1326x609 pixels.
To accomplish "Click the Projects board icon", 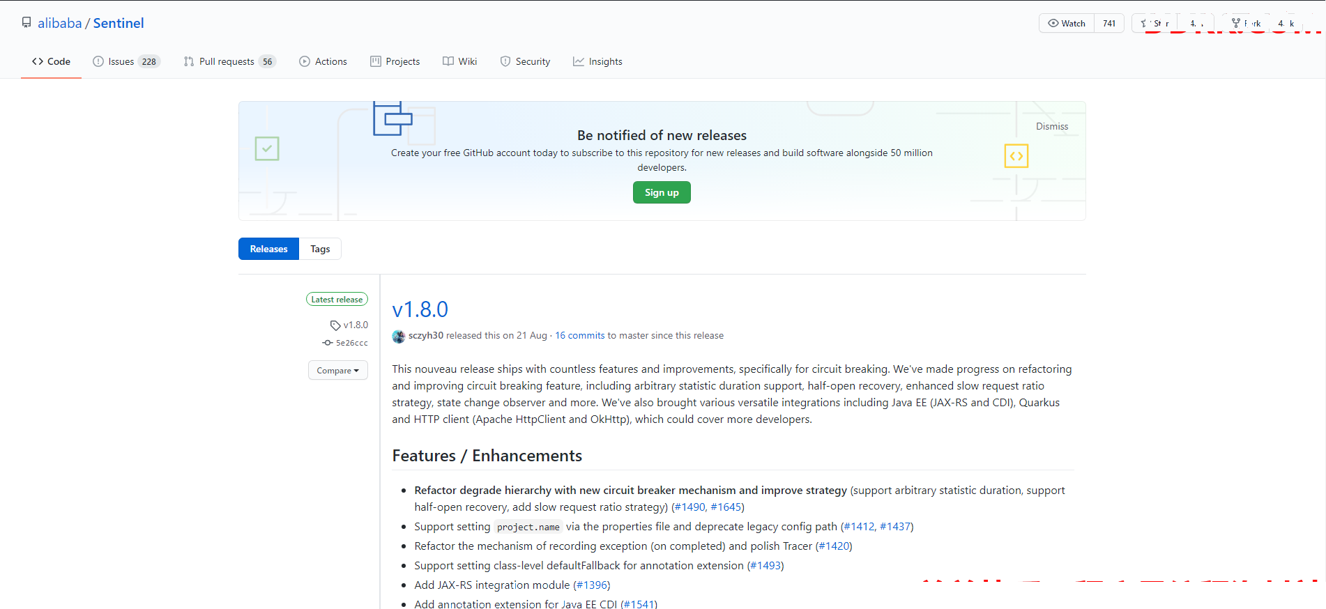I will [x=376, y=61].
